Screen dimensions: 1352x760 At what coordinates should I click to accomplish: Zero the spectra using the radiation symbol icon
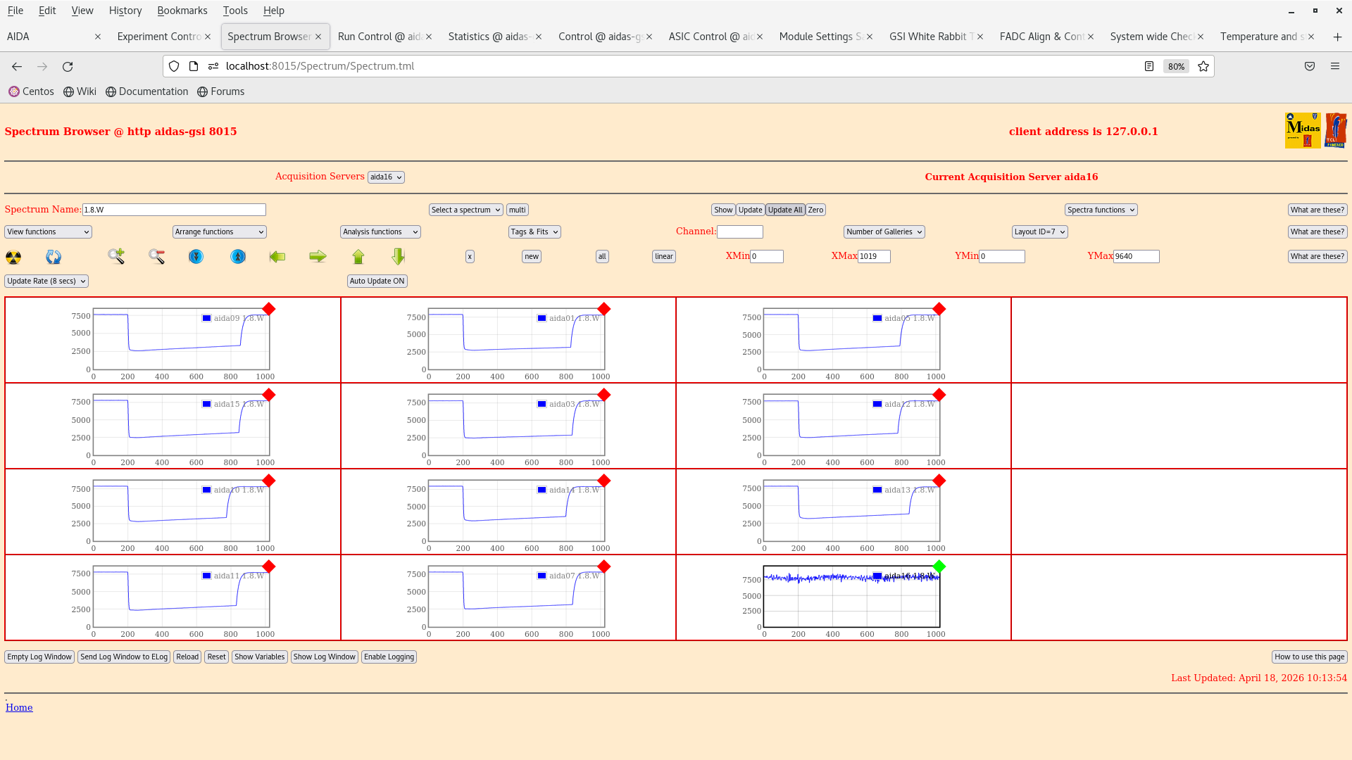(13, 257)
